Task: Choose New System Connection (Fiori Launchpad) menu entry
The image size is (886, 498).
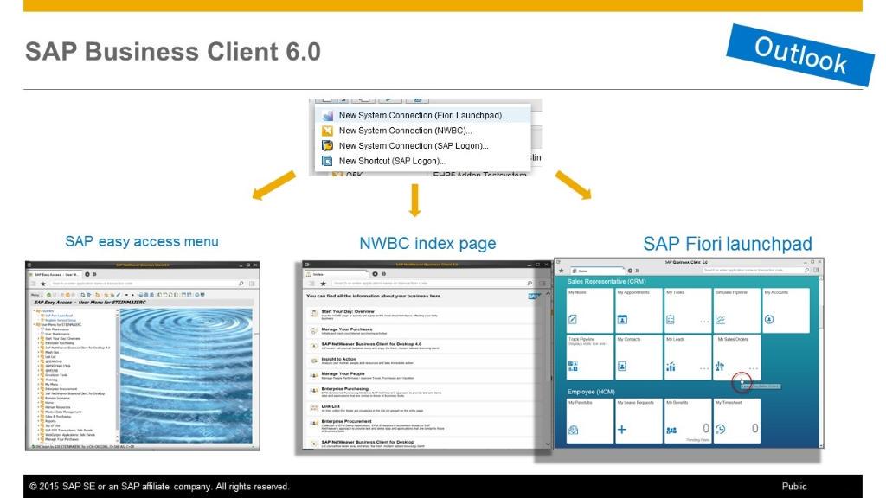Action: pos(422,115)
